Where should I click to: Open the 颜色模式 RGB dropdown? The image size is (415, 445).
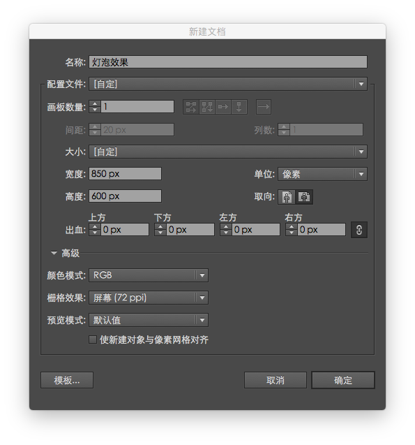pos(149,275)
